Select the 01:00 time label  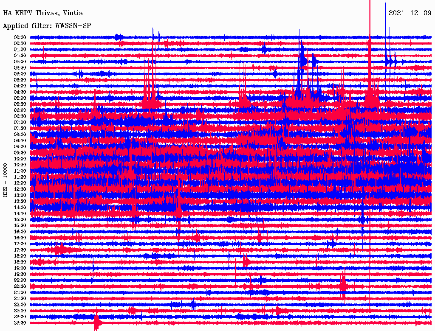[x=20, y=49]
